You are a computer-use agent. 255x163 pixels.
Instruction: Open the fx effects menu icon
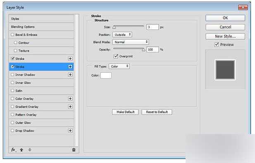pyautogui.click(x=13, y=150)
